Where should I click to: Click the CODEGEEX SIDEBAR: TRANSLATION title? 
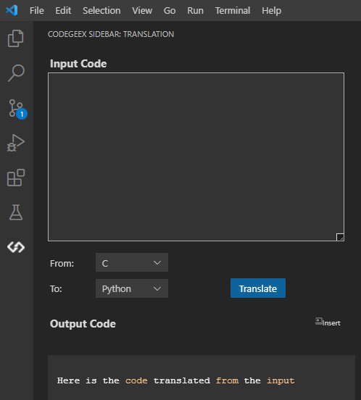(x=111, y=34)
